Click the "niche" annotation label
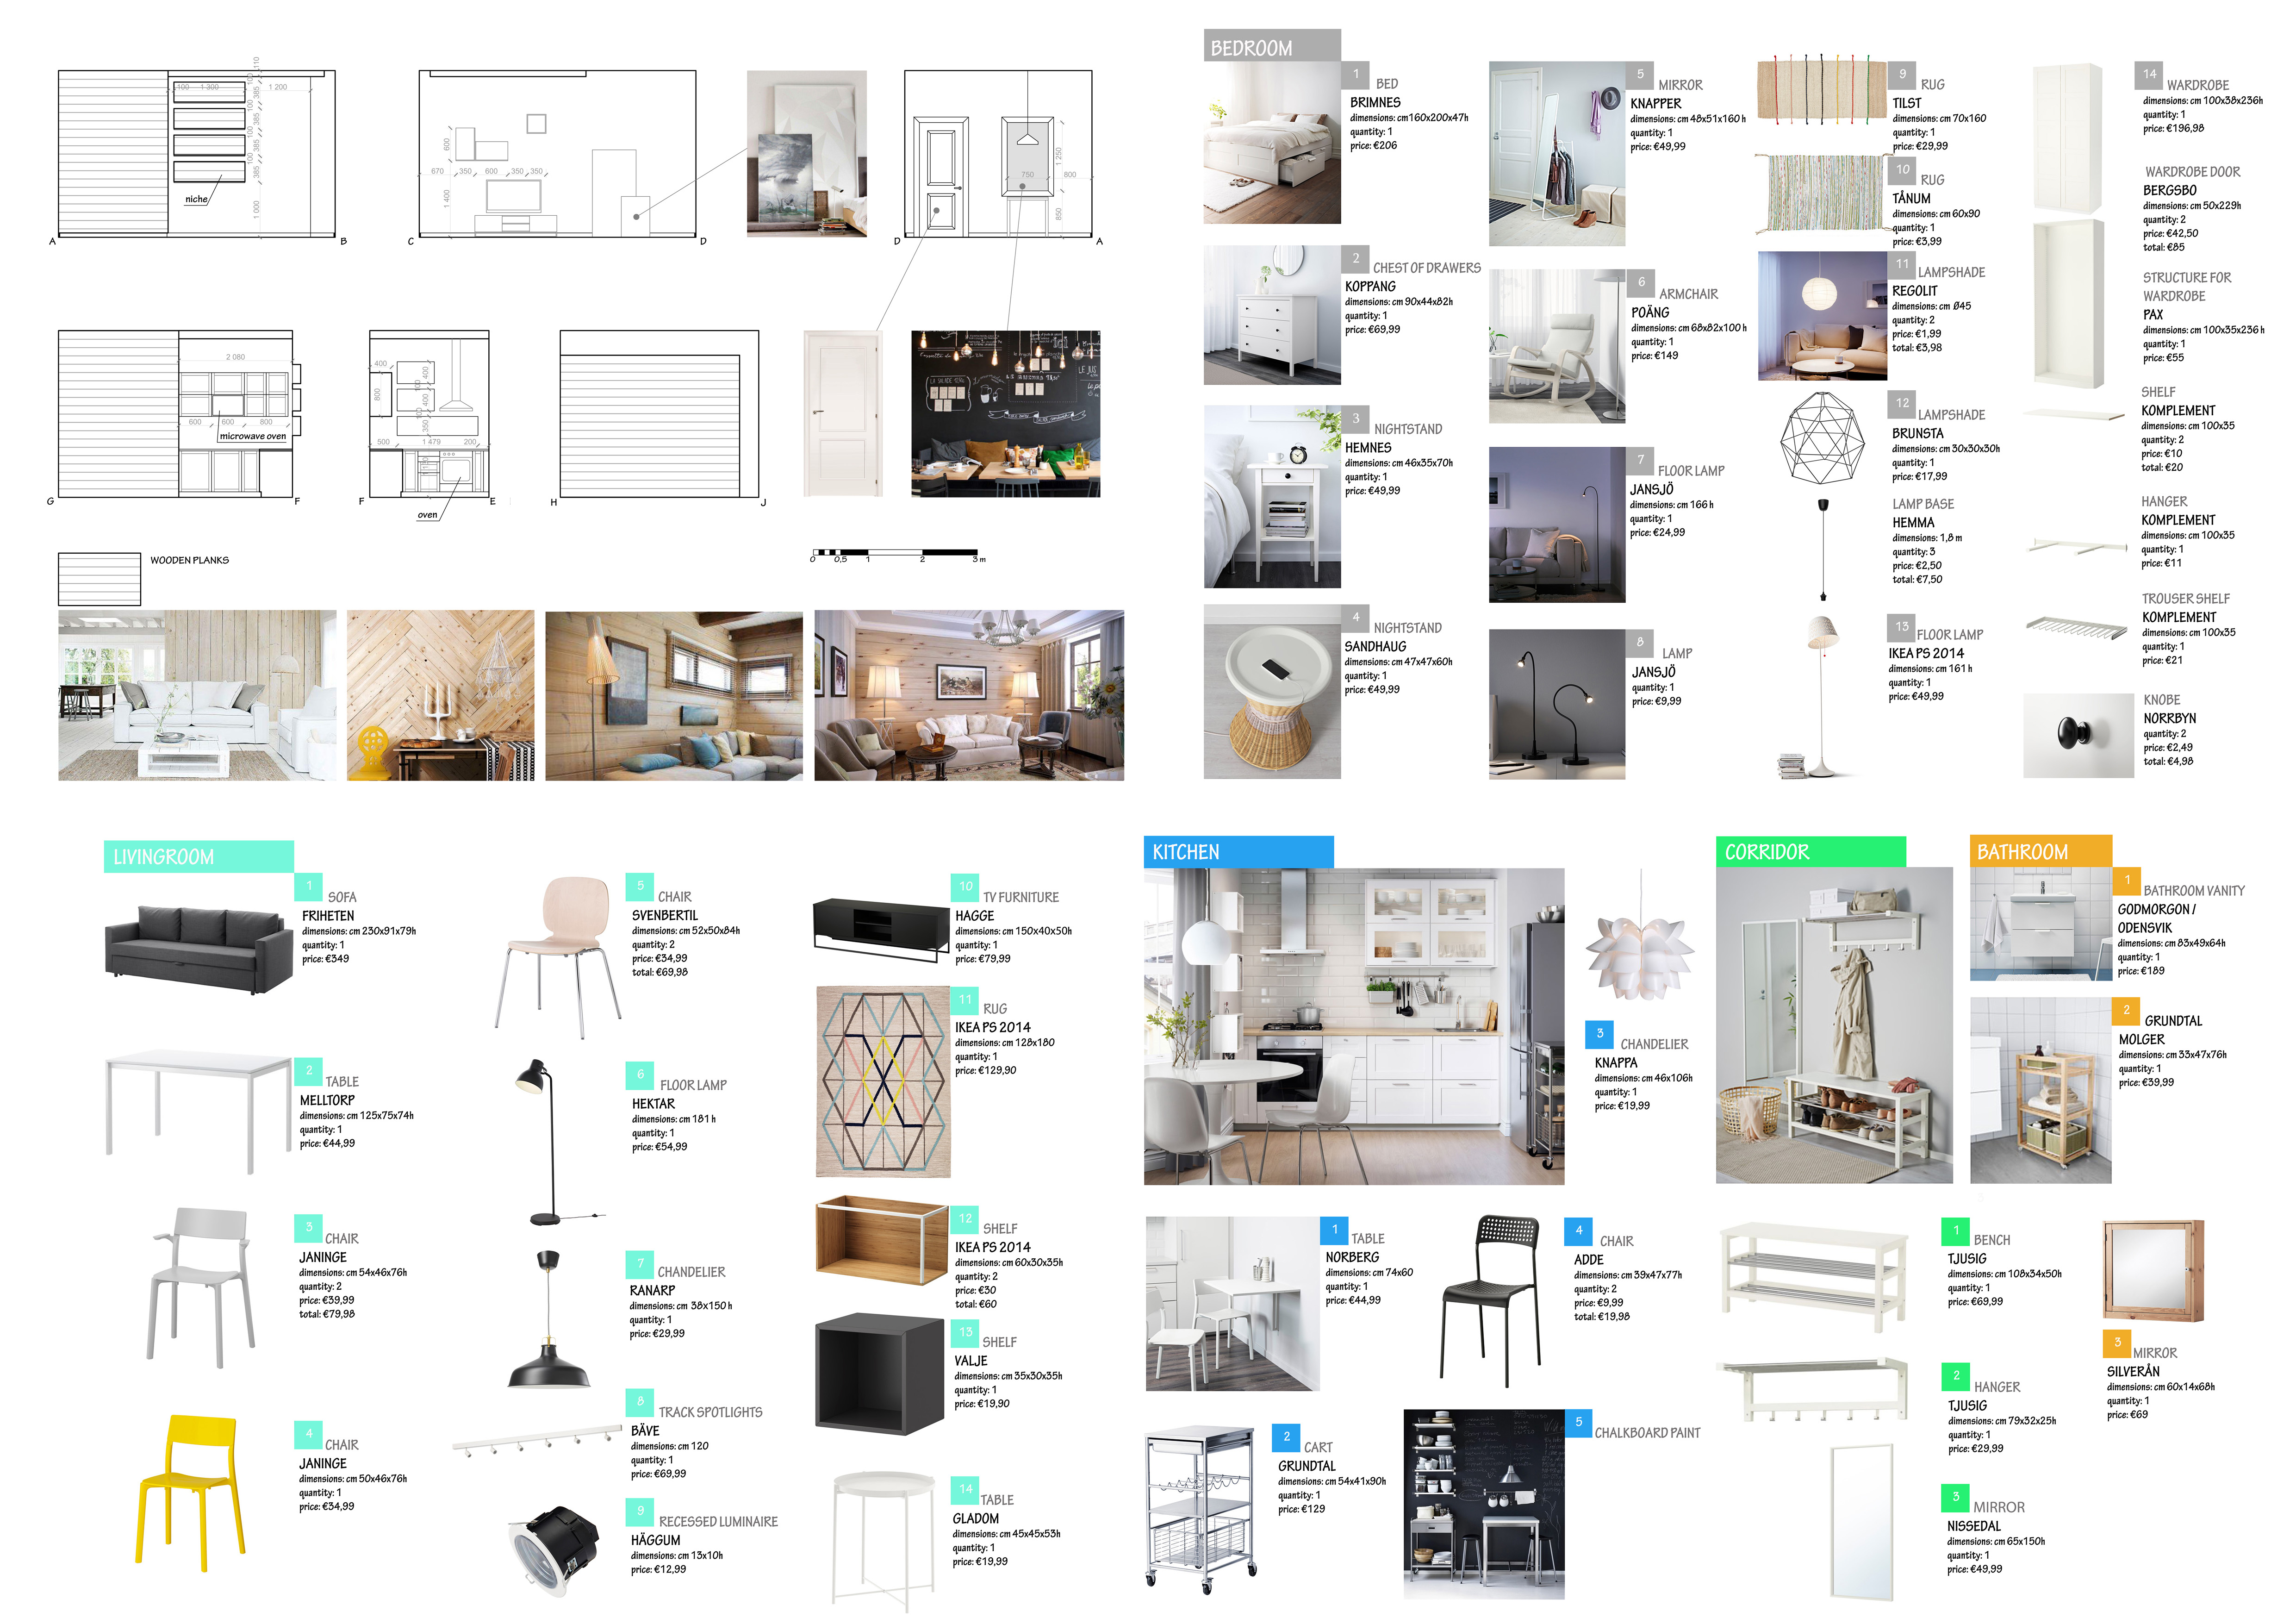Image resolution: width=2296 pixels, height=1624 pixels. [x=196, y=199]
